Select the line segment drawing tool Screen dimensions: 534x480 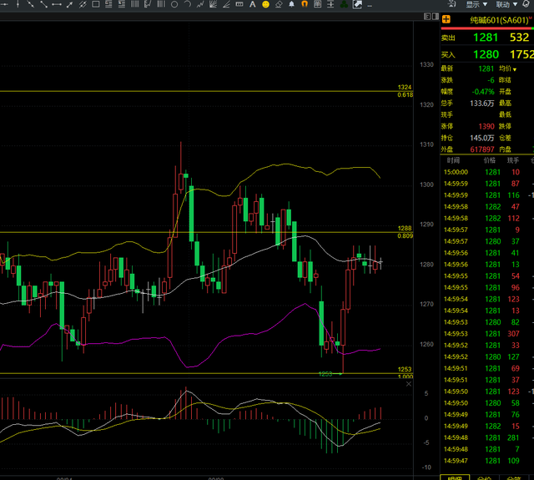coord(43,4)
